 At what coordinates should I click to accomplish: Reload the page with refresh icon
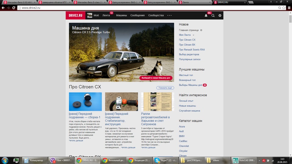[14, 8]
